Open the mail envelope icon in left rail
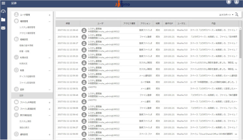 (3, 28)
